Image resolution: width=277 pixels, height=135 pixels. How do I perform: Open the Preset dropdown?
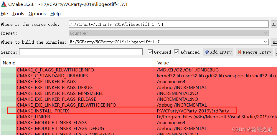[x=169, y=33]
